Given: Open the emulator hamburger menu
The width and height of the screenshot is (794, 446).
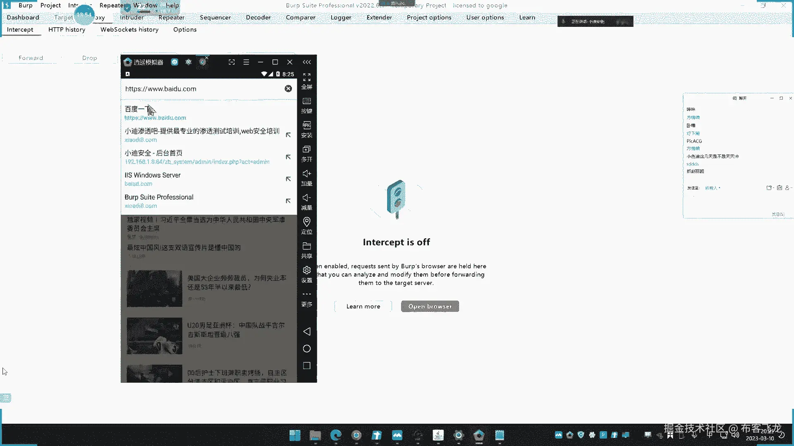Looking at the screenshot, I should [x=246, y=62].
